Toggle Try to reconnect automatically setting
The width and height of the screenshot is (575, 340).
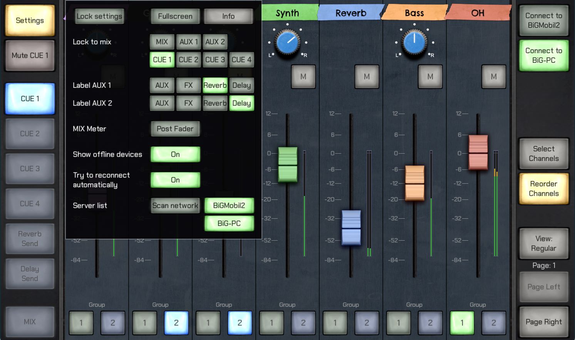pos(175,180)
